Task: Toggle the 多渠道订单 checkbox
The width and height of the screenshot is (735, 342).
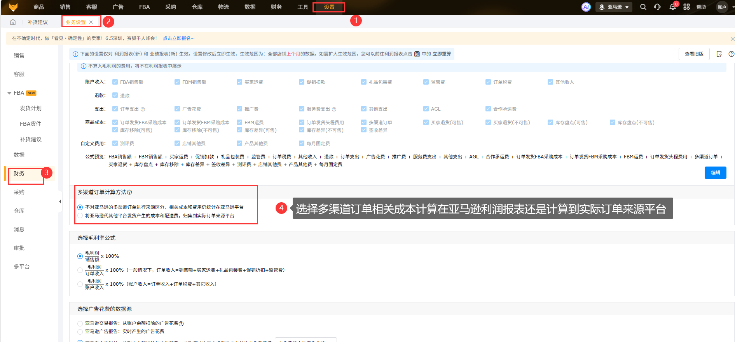Action: point(364,122)
